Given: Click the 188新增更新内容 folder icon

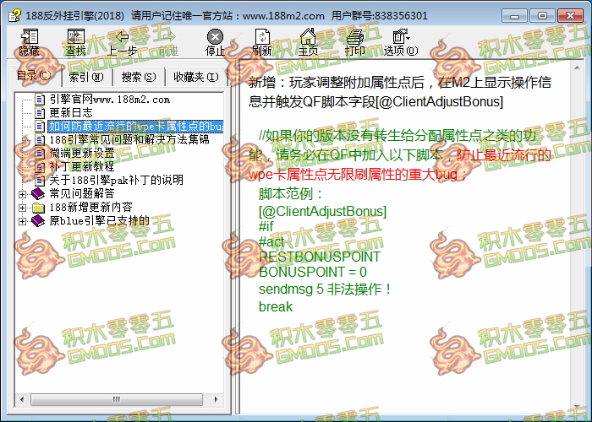Looking at the screenshot, I should tap(38, 208).
